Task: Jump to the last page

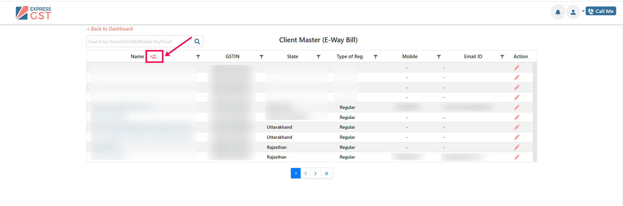Action: (326, 174)
